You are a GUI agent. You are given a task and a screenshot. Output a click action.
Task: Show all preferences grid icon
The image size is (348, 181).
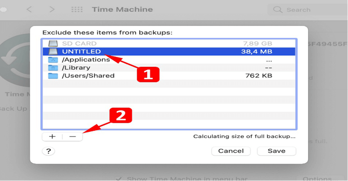point(77,9)
